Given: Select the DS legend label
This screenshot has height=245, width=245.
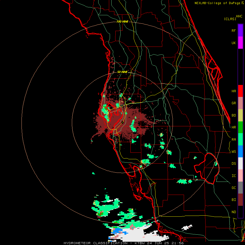Looking at the screenshot, I should click(x=234, y=164).
